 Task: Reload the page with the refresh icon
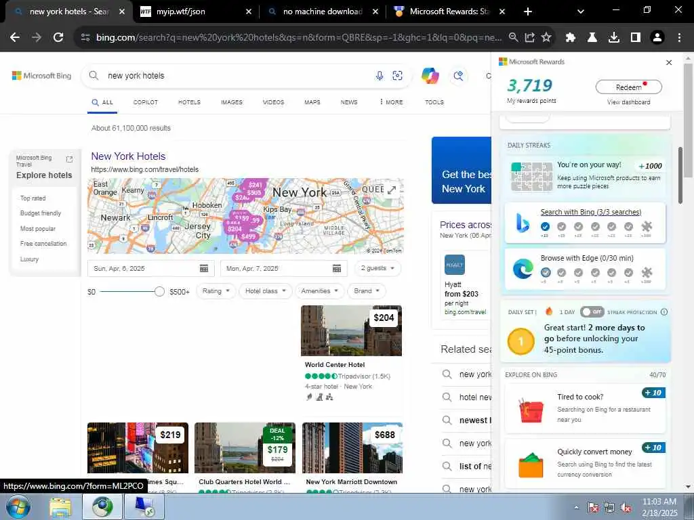(58, 38)
